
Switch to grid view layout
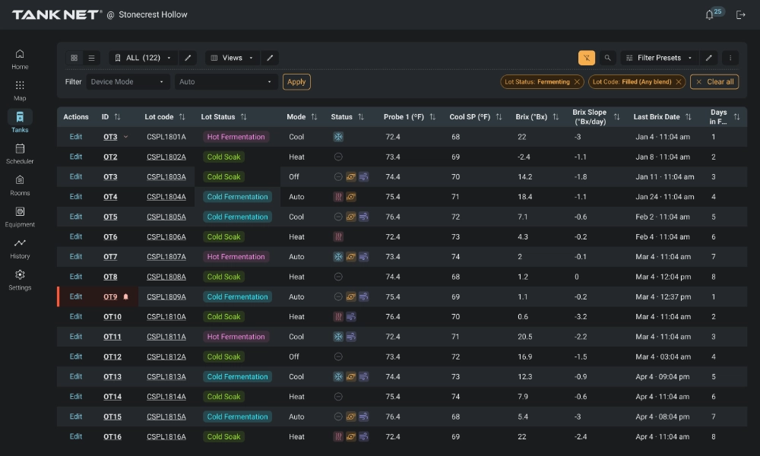(x=74, y=58)
